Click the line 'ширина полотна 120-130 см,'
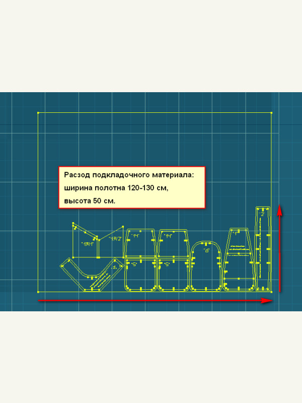The image size is (302, 403). pos(116,188)
